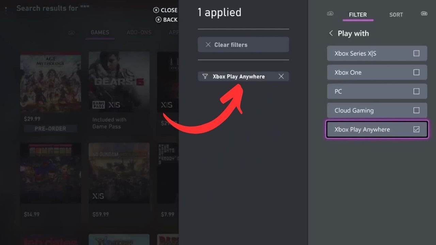Switch to the FILTER tab

[358, 15]
